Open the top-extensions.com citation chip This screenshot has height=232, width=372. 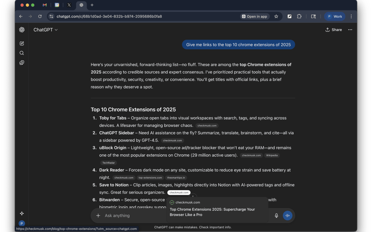[150, 178]
